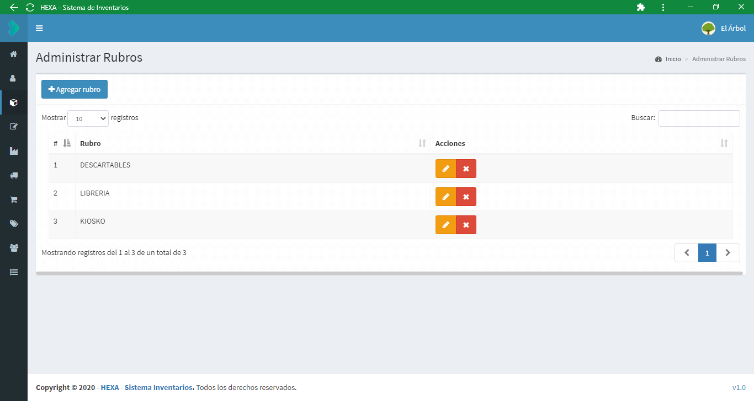This screenshot has width=754, height=401.
Task: Sort the table by Rubro column
Action: point(253,143)
